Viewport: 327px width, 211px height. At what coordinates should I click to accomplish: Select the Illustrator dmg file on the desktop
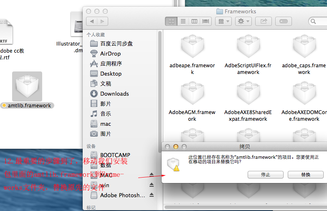77,25
